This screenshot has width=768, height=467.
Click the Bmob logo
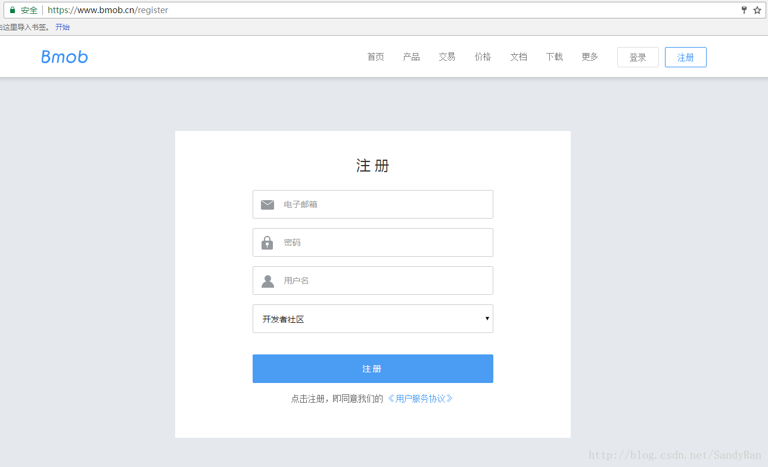click(x=64, y=57)
